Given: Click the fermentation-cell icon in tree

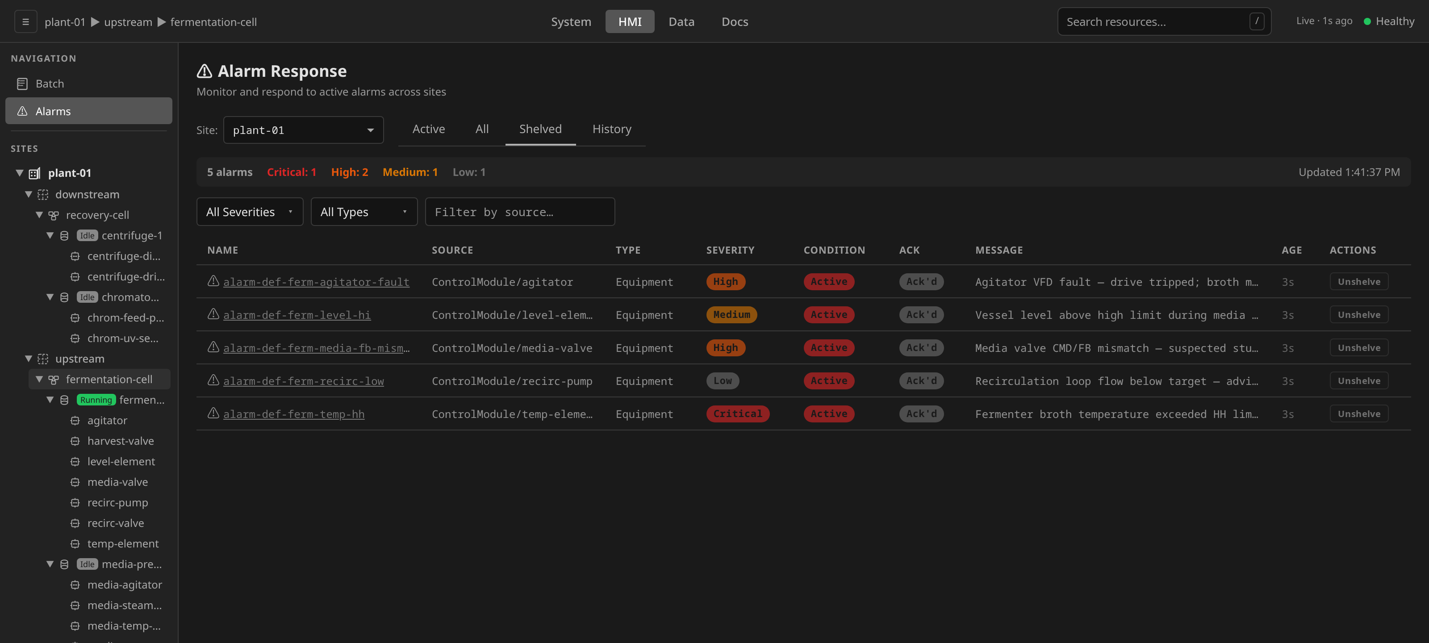Looking at the screenshot, I should [x=53, y=380].
